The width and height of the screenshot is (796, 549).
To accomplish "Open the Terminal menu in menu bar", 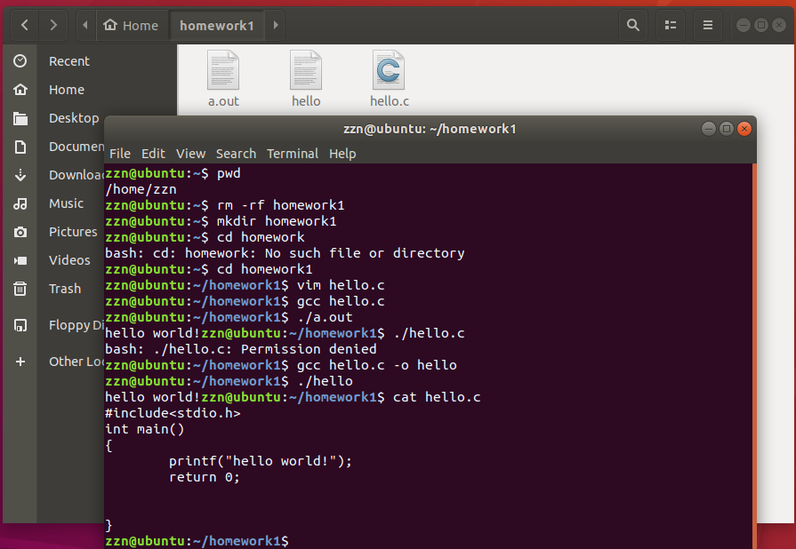I will click(x=293, y=154).
